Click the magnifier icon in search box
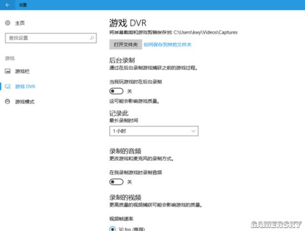 92,38
